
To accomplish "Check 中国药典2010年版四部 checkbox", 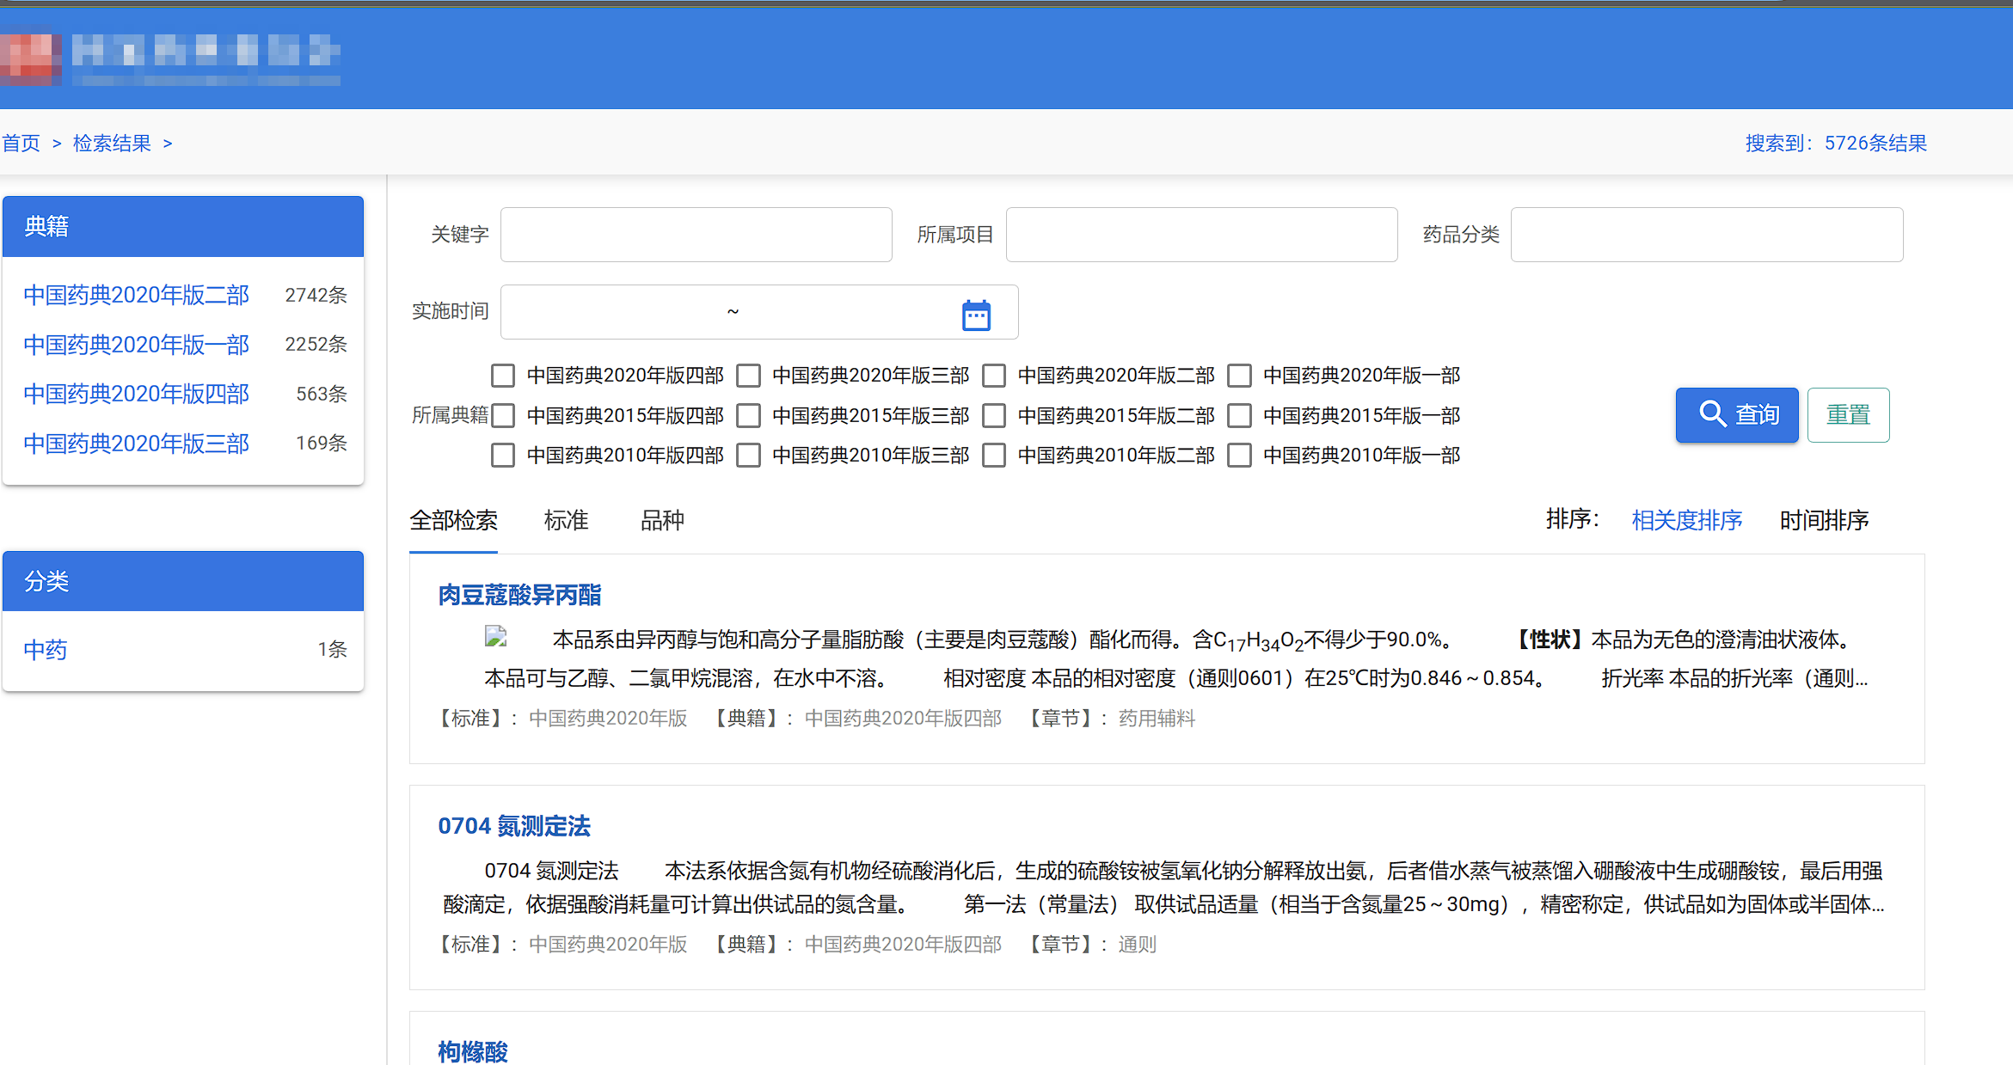I will click(503, 456).
